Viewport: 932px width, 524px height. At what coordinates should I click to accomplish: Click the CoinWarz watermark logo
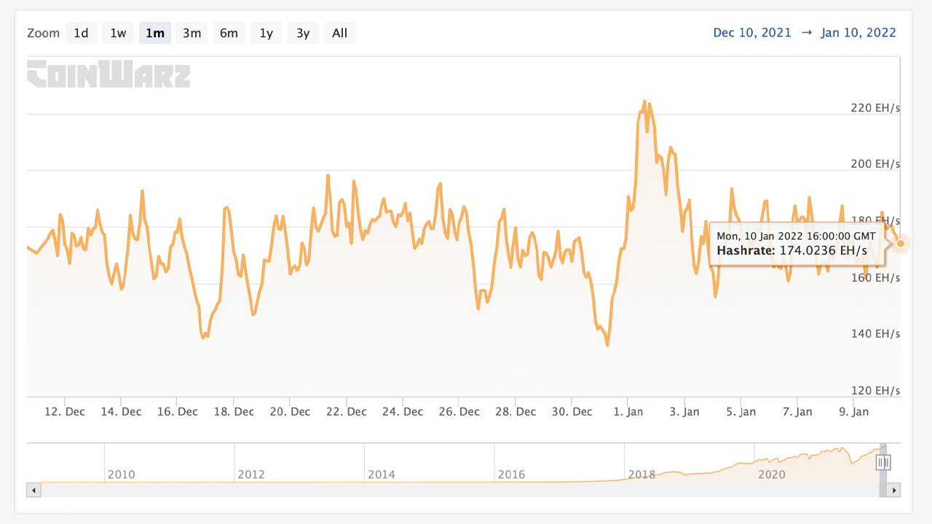click(x=108, y=75)
